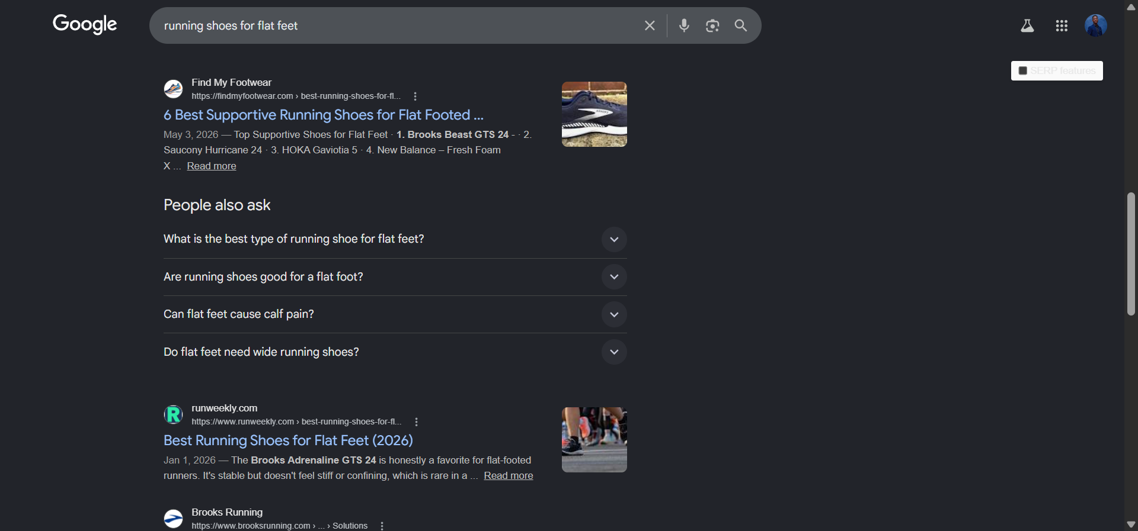Open more options for Brooks Running result
This screenshot has width=1138, height=531.
pyautogui.click(x=382, y=526)
